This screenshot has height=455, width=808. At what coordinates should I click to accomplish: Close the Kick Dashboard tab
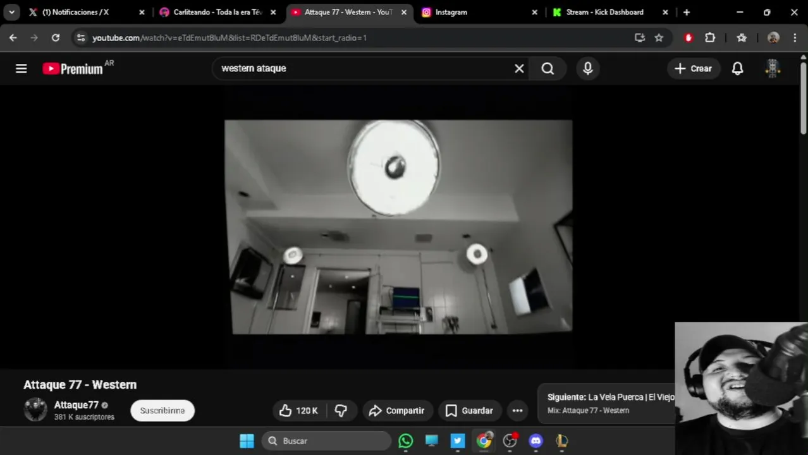point(665,12)
